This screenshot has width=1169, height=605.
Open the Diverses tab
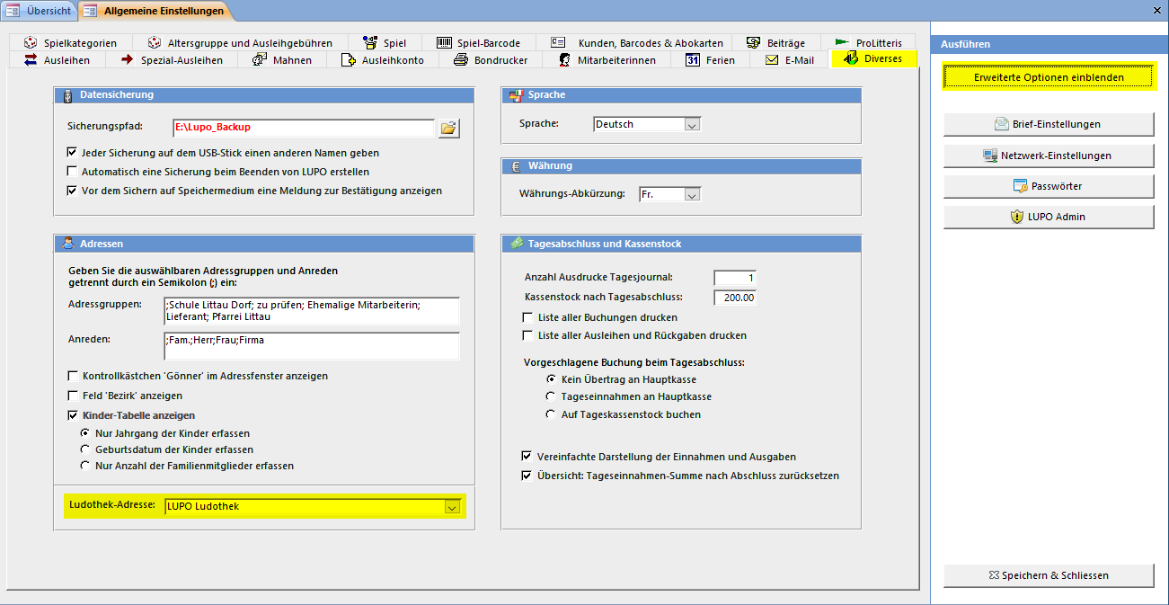tap(874, 60)
